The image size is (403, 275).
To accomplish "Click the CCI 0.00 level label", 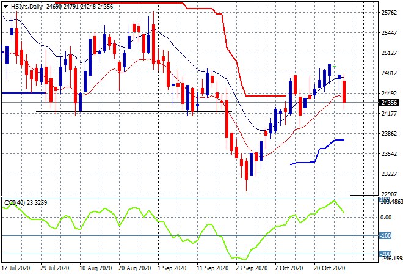I will (x=386, y=218).
